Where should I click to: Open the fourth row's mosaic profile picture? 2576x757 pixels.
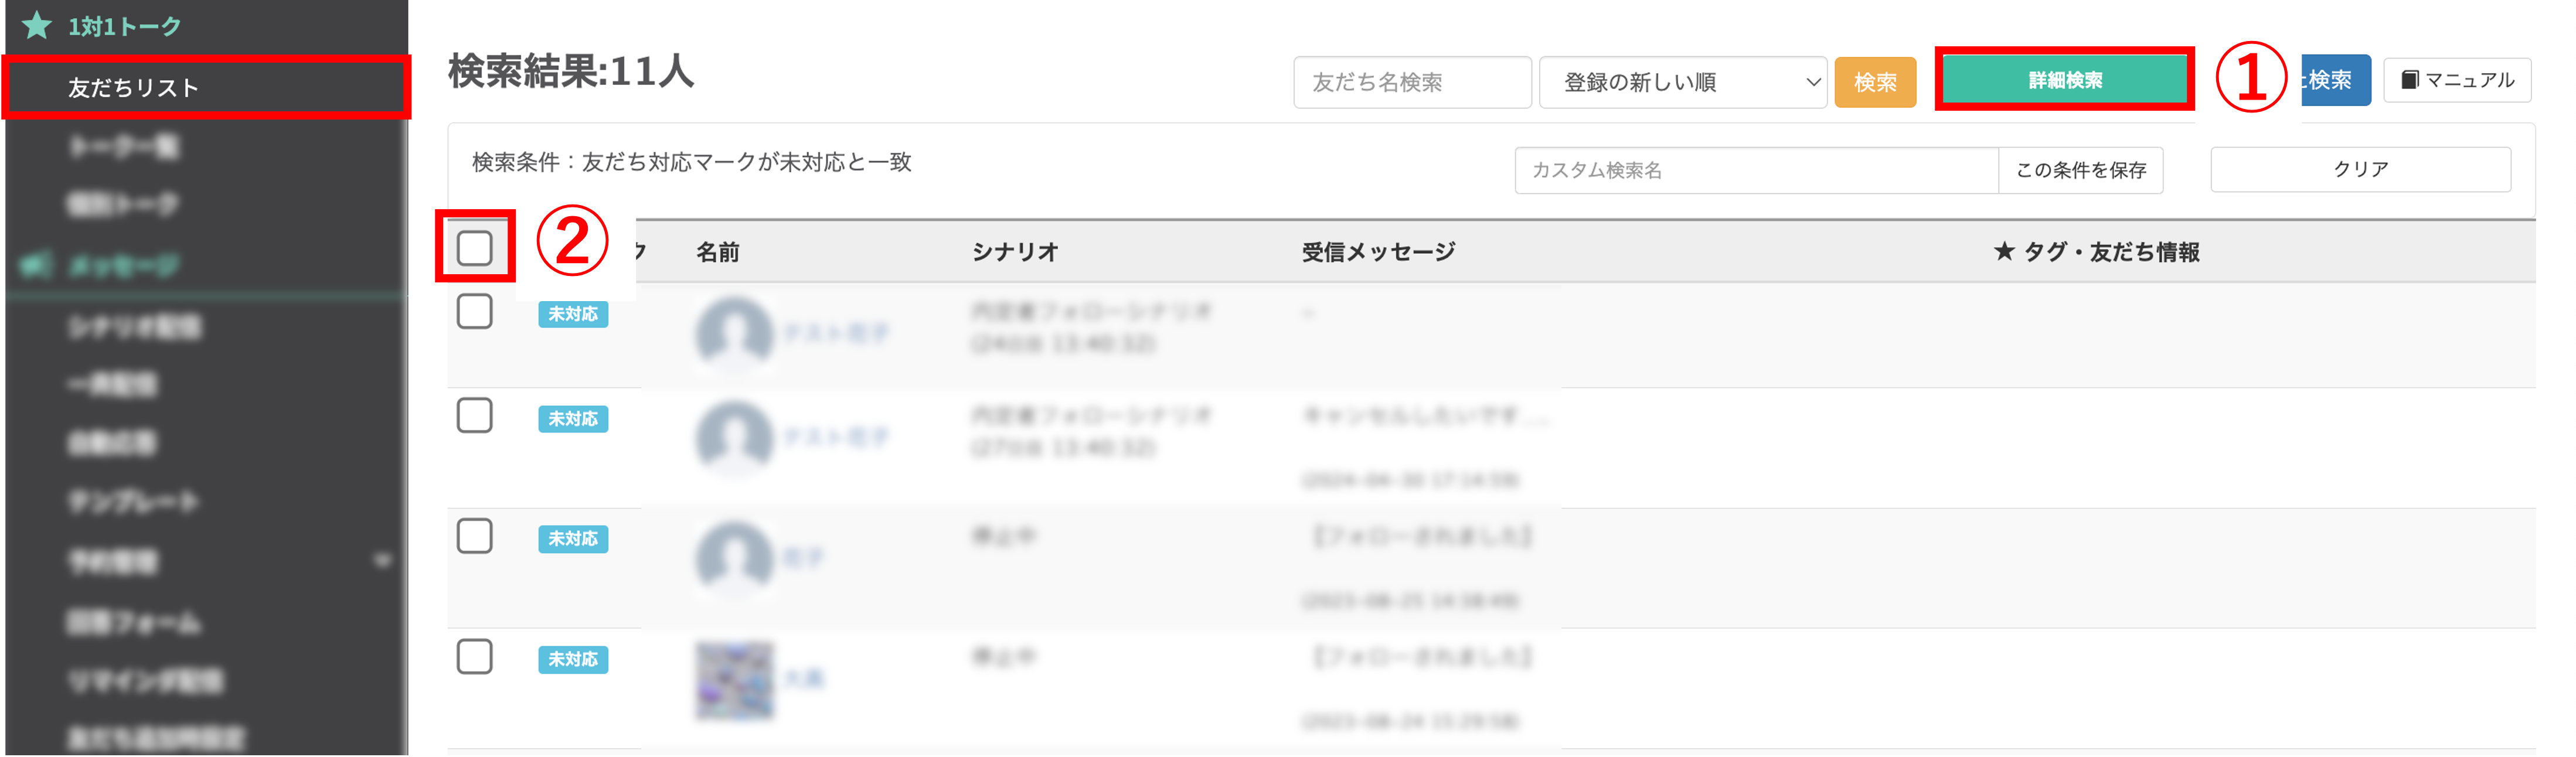[734, 679]
